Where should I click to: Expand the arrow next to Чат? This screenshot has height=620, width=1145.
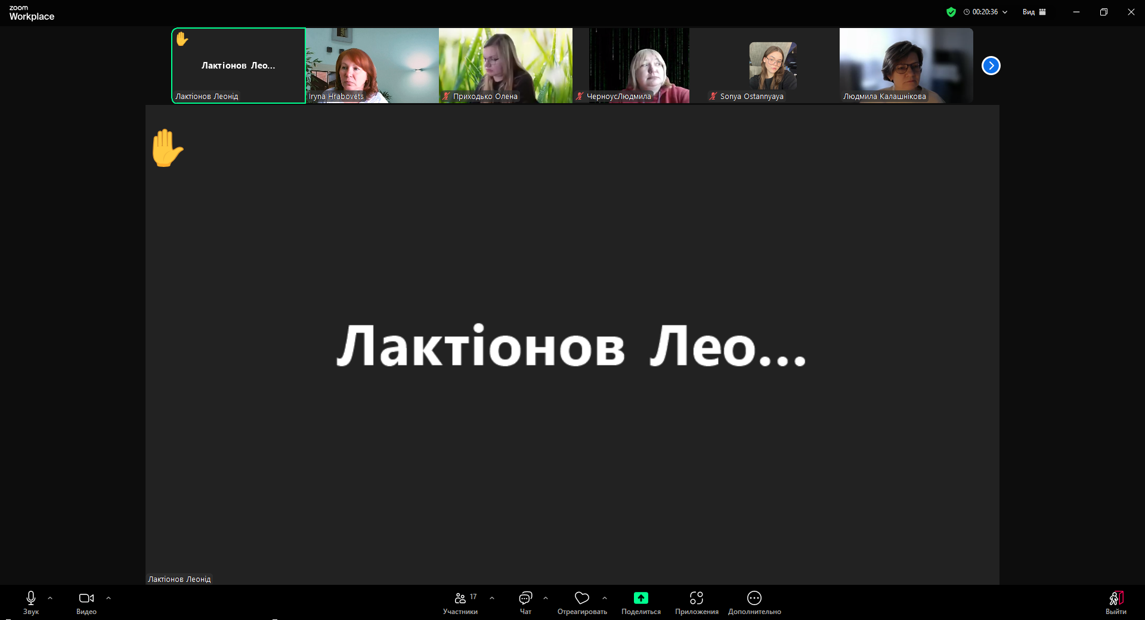(x=546, y=598)
